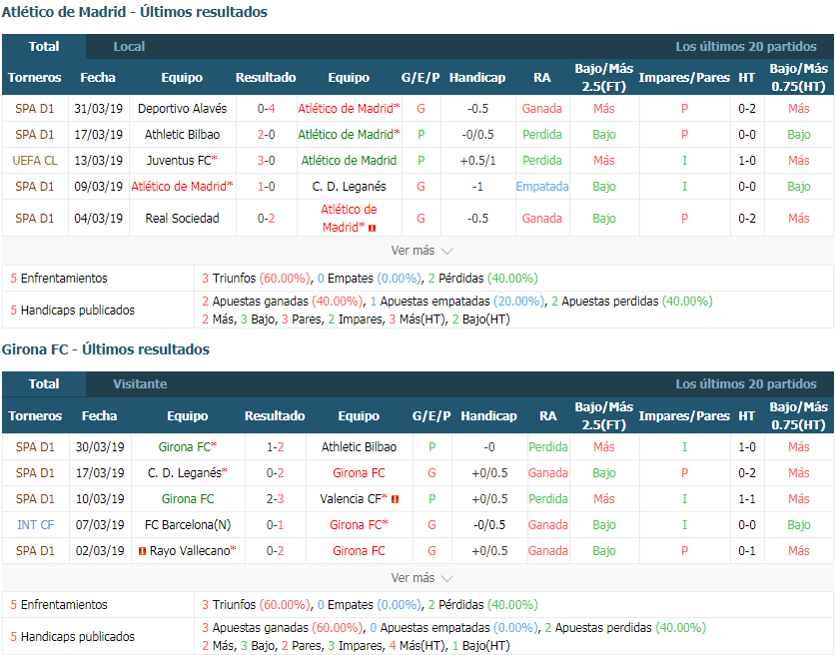
Task: Click Impares/Pares header in Atlético table
Action: click(x=684, y=78)
